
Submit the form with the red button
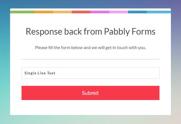click(90, 93)
